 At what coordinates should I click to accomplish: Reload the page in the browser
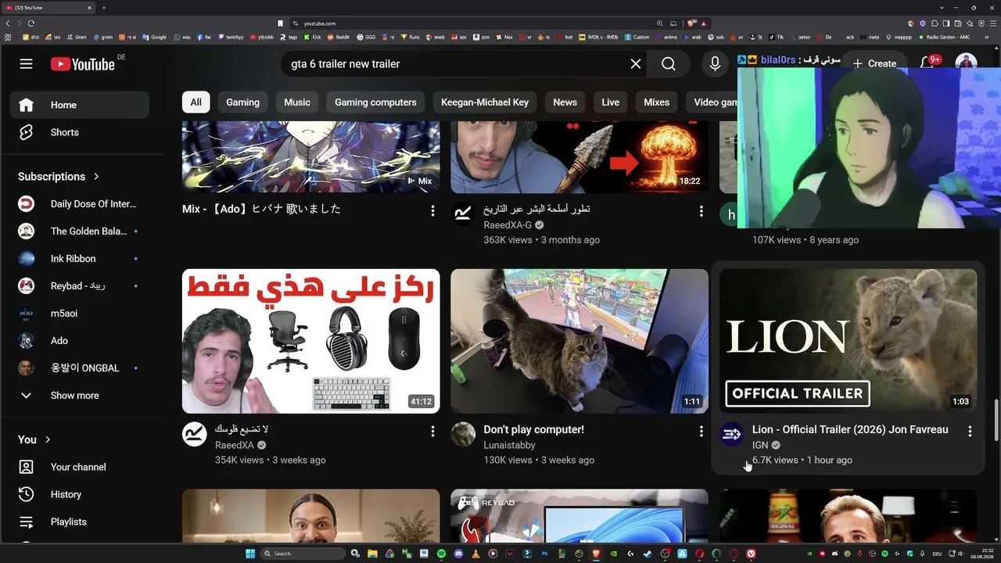pos(31,23)
